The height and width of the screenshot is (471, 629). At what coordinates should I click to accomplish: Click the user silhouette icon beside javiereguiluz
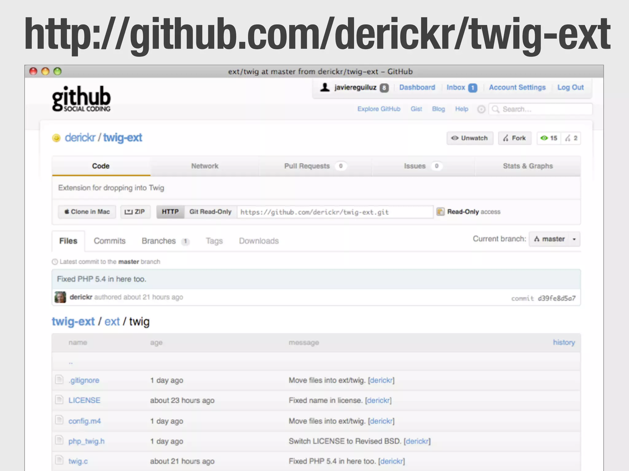coord(325,87)
